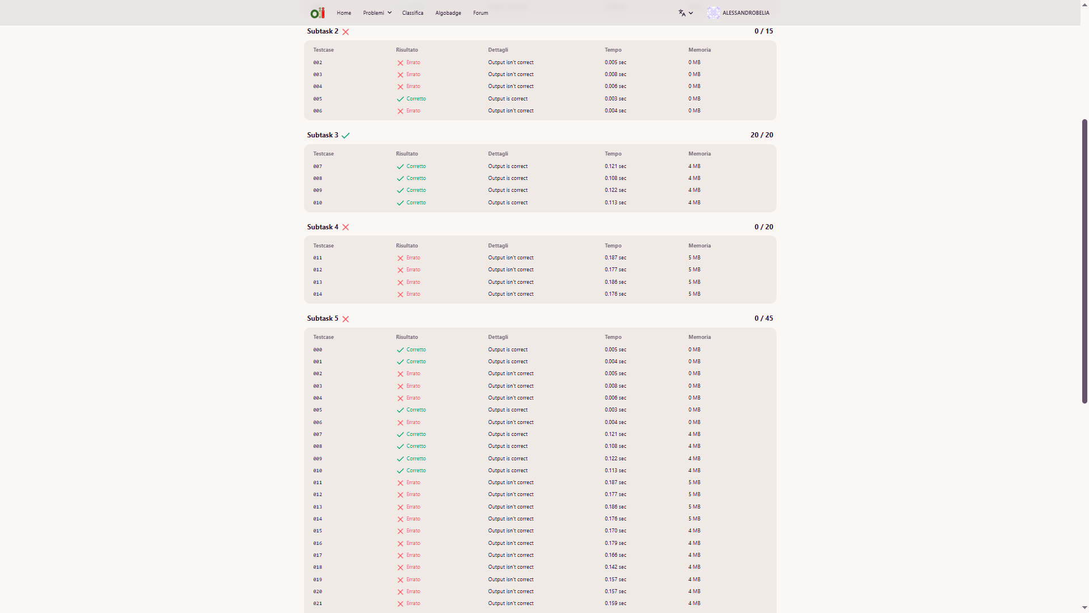Screen dimensions: 1089x613
Task: Click Subtask 2 red failed cross icon
Action: pos(345,32)
